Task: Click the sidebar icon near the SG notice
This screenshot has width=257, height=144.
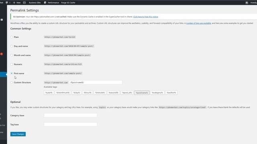Action: (2, 20)
